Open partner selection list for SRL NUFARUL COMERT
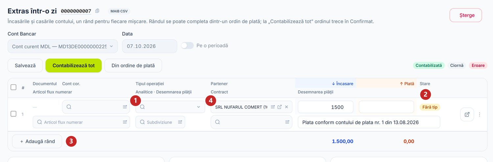493x162 pixels. 273,107
